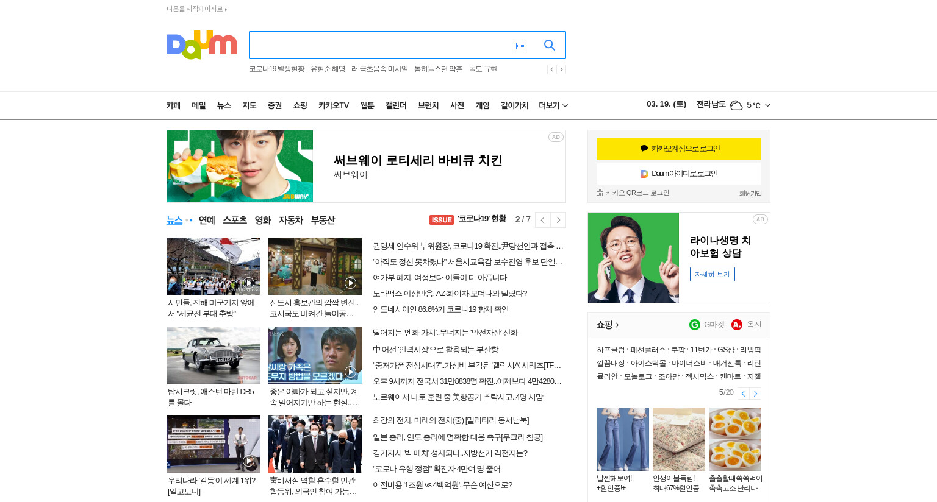Open 지도 from the service menu
This screenshot has height=502, width=937.
click(249, 105)
